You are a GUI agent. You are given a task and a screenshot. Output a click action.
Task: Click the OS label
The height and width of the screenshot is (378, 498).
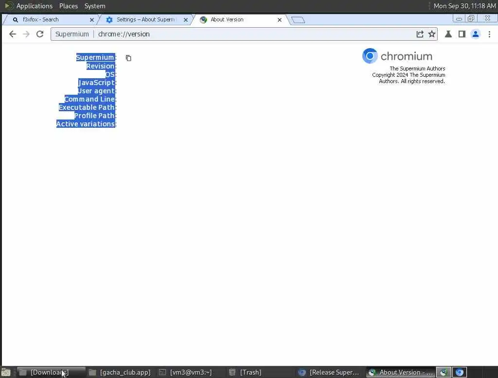[110, 74]
